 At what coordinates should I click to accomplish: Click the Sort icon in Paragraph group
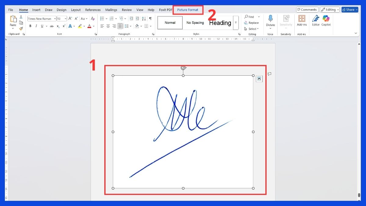pos(144,18)
